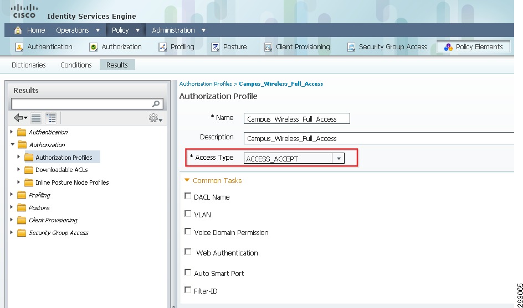Click the Security Group Access folder icon in the tree
The height and width of the screenshot is (308, 523).
click(22, 233)
